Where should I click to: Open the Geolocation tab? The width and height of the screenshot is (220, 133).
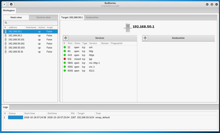point(92,17)
